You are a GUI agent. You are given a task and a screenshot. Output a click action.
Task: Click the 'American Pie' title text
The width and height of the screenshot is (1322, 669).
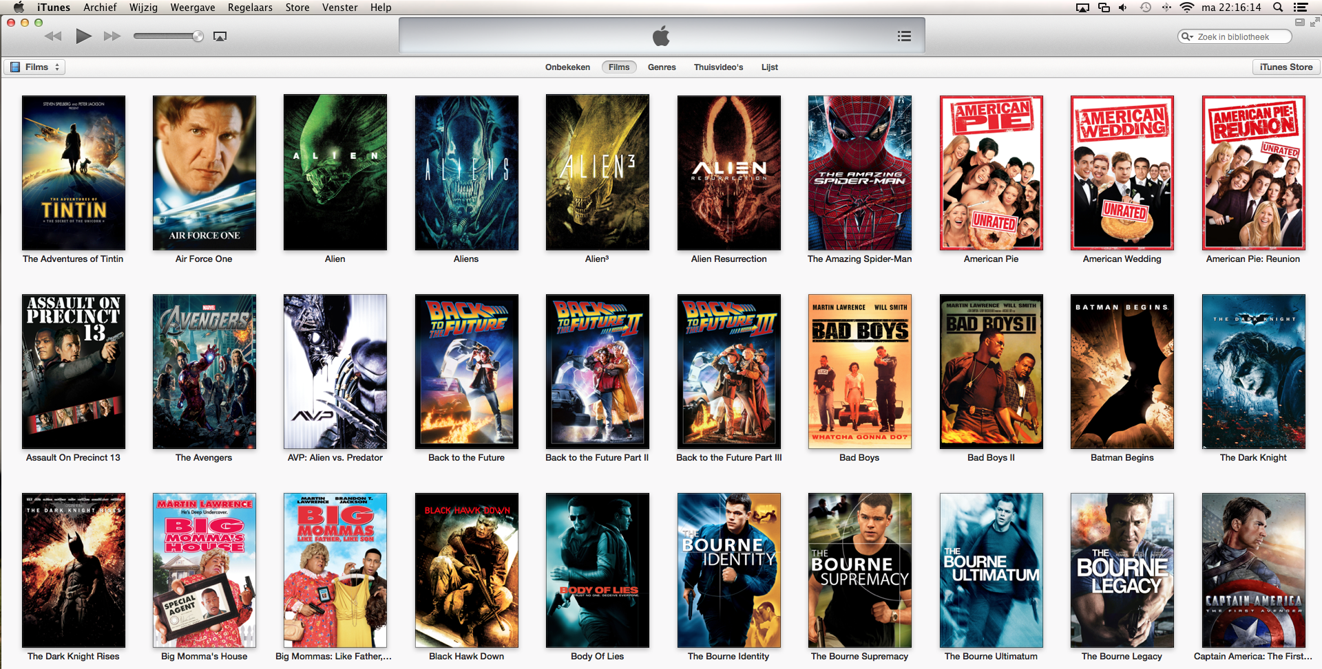click(991, 259)
